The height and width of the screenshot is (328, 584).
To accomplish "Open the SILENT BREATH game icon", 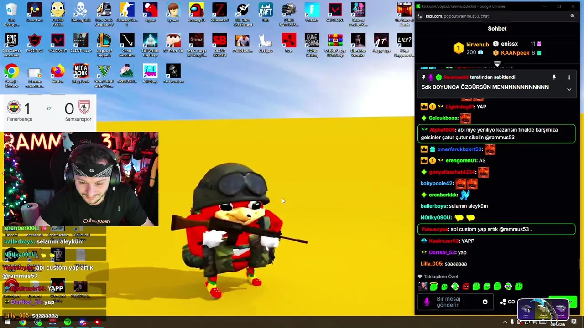I will [x=219, y=45].
